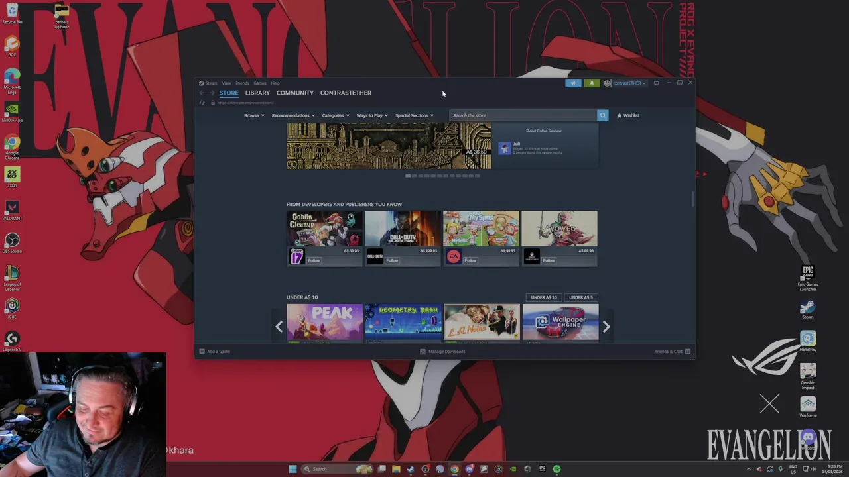849x477 pixels.
Task: Focus the Windows taskbar Search box
Action: (x=337, y=469)
